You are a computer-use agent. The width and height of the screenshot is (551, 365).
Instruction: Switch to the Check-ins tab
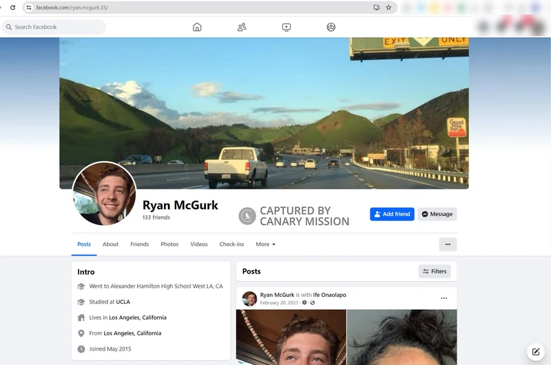click(231, 244)
